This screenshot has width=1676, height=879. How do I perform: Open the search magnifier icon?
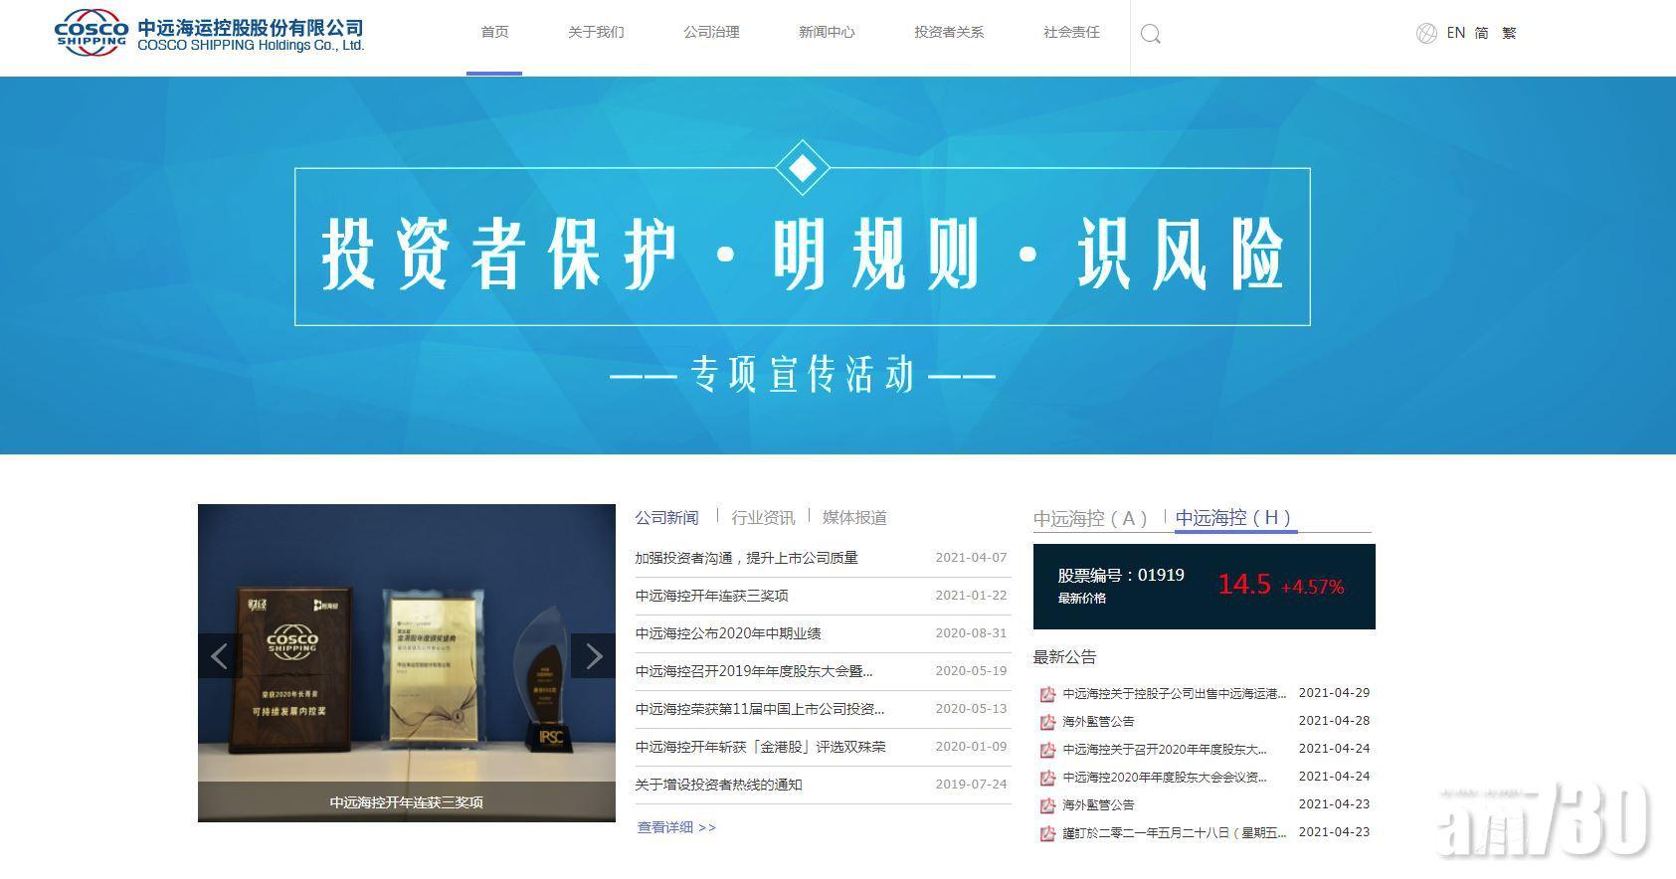[1151, 35]
